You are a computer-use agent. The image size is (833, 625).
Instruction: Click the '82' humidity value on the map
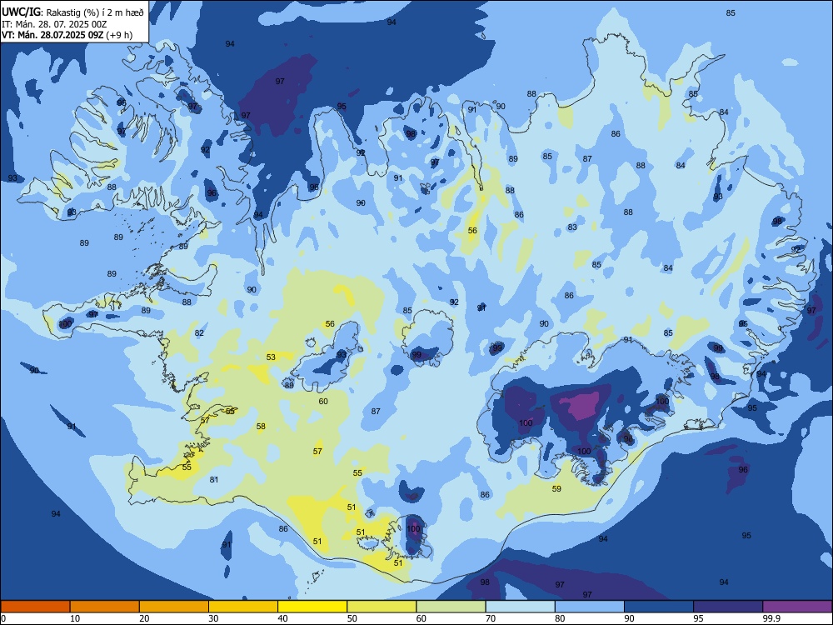(x=199, y=333)
